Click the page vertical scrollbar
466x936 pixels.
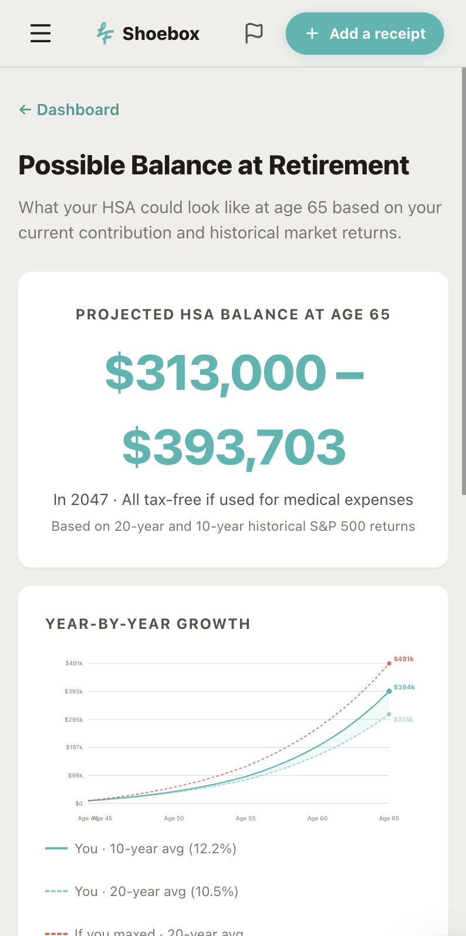pyautogui.click(x=464, y=282)
